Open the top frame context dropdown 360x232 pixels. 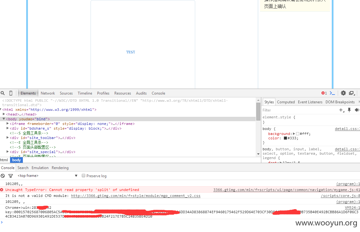coord(48,176)
